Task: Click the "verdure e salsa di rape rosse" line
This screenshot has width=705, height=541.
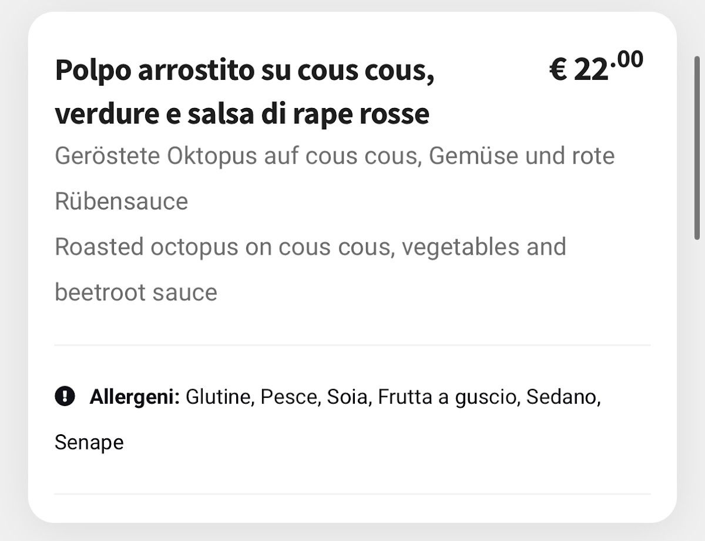Action: (242, 114)
